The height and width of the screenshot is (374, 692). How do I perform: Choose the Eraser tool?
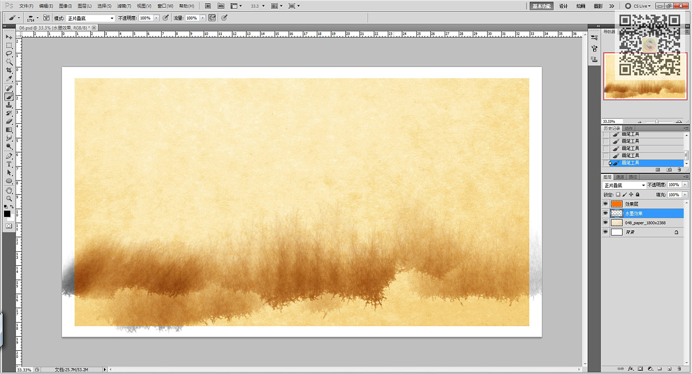tap(9, 122)
